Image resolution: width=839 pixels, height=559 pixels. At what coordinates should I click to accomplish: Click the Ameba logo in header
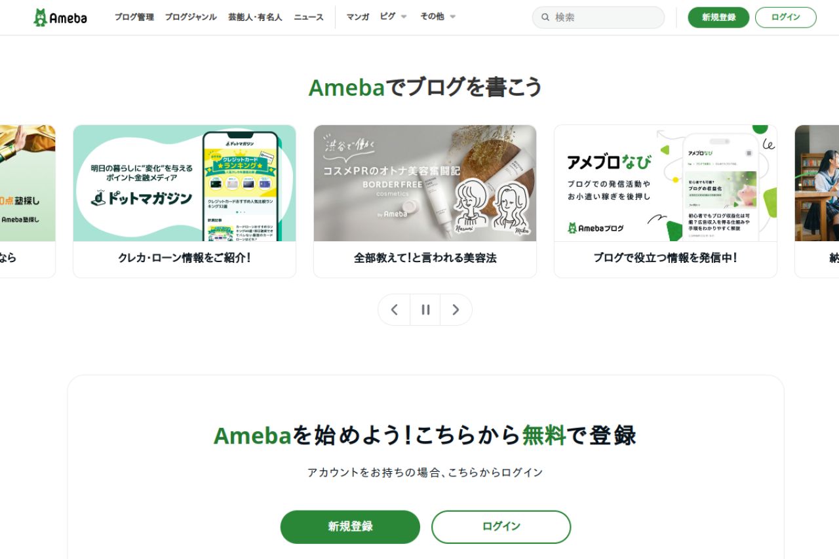[60, 18]
